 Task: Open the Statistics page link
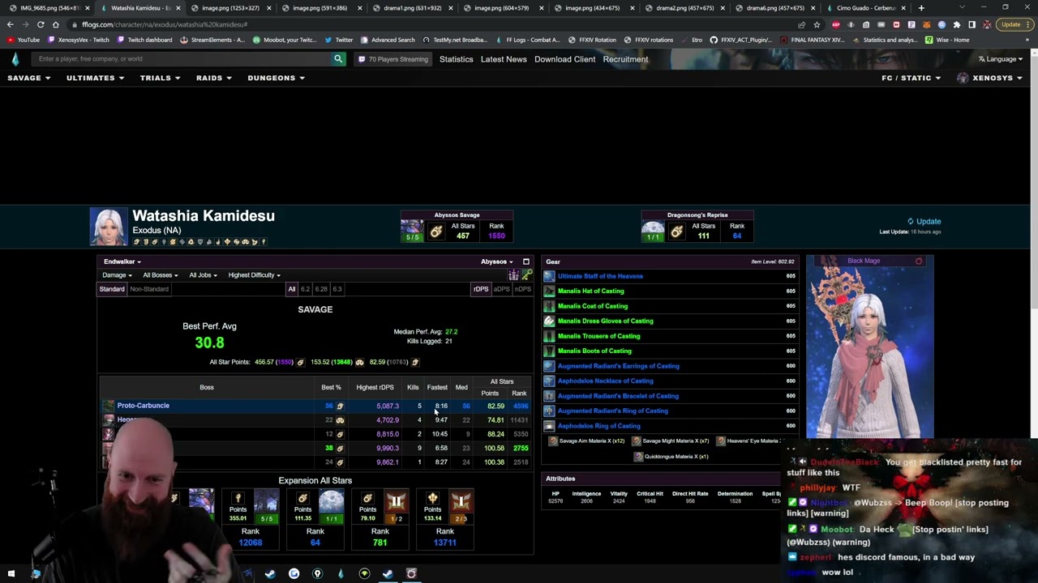click(456, 59)
